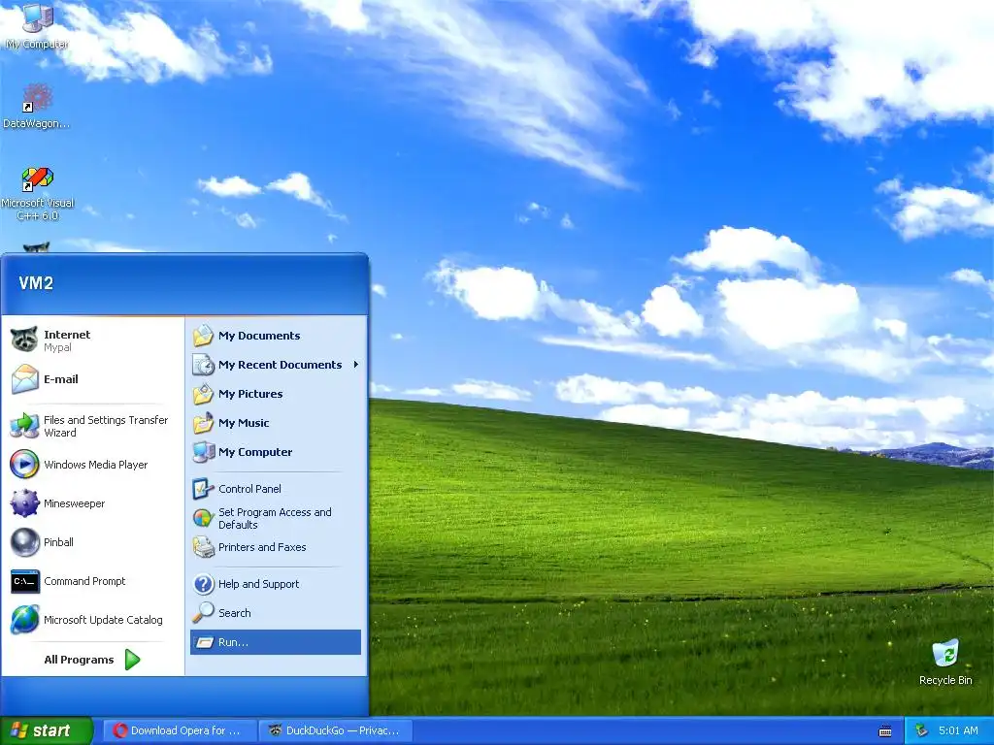Switch to Download Opera taskbar button
The image size is (994, 745).
pyautogui.click(x=180, y=730)
